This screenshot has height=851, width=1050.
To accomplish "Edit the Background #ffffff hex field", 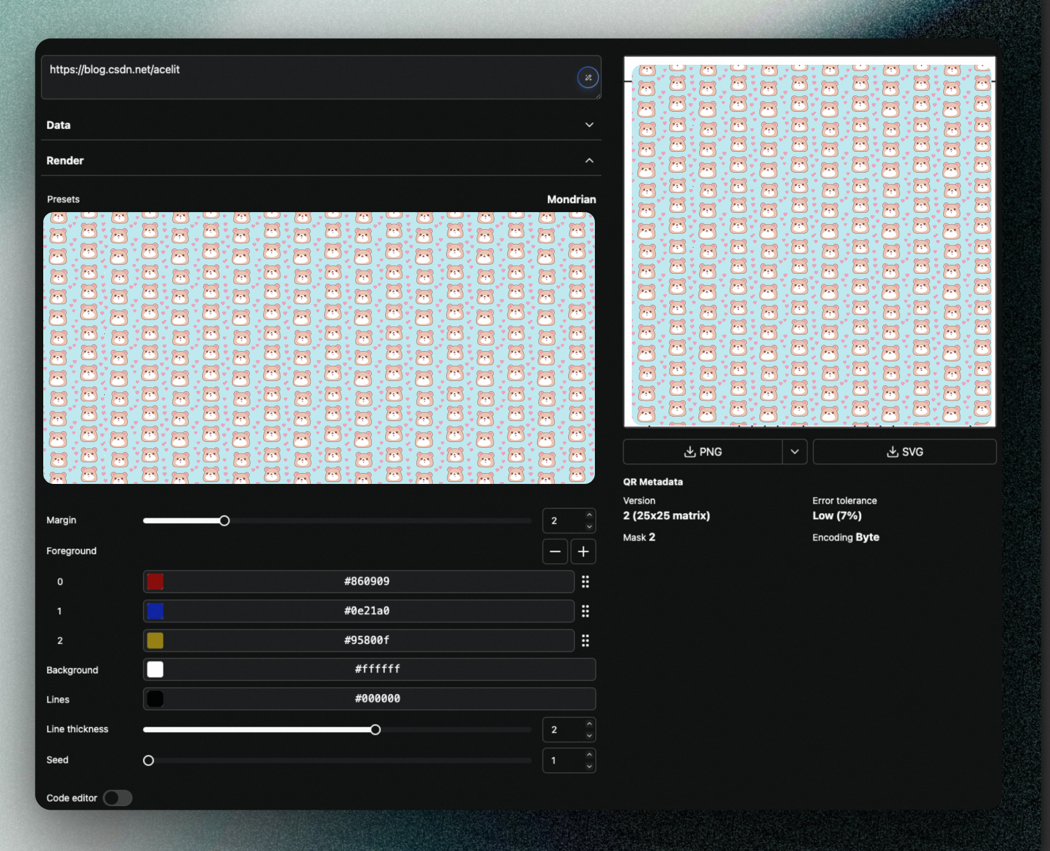I will (x=378, y=669).
